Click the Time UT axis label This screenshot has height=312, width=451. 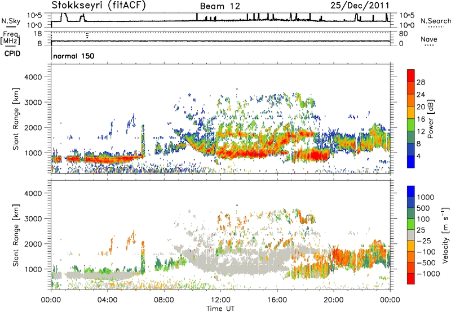tap(220, 308)
